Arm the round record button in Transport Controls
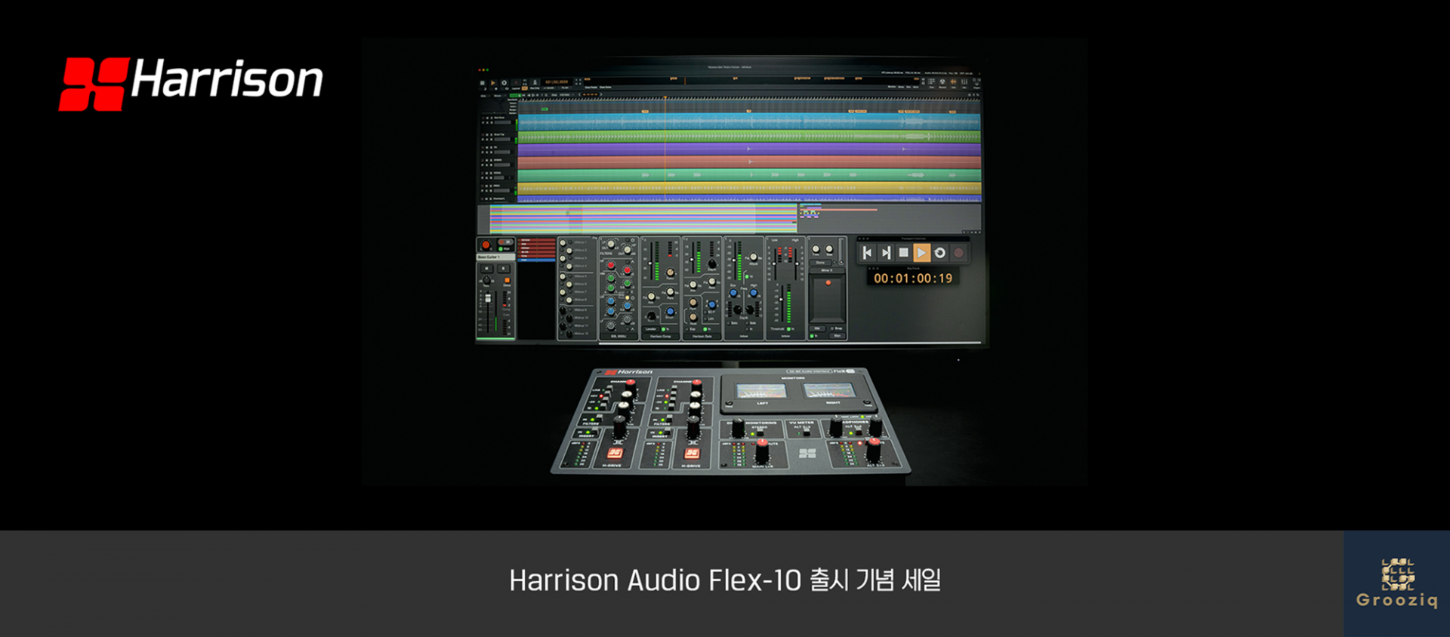This screenshot has height=637, width=1450. [959, 253]
